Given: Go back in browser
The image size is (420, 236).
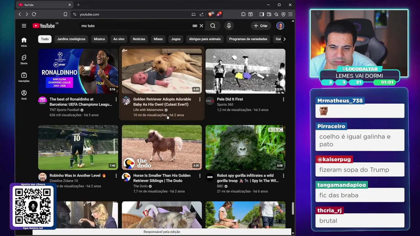Looking at the screenshot, I should pos(20,14).
